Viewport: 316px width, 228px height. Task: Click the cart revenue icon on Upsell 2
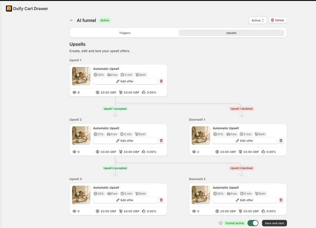point(121,152)
